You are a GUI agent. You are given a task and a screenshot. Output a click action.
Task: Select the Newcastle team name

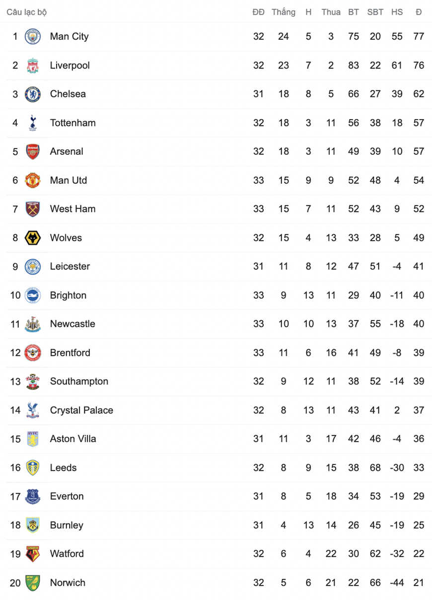[x=72, y=324]
